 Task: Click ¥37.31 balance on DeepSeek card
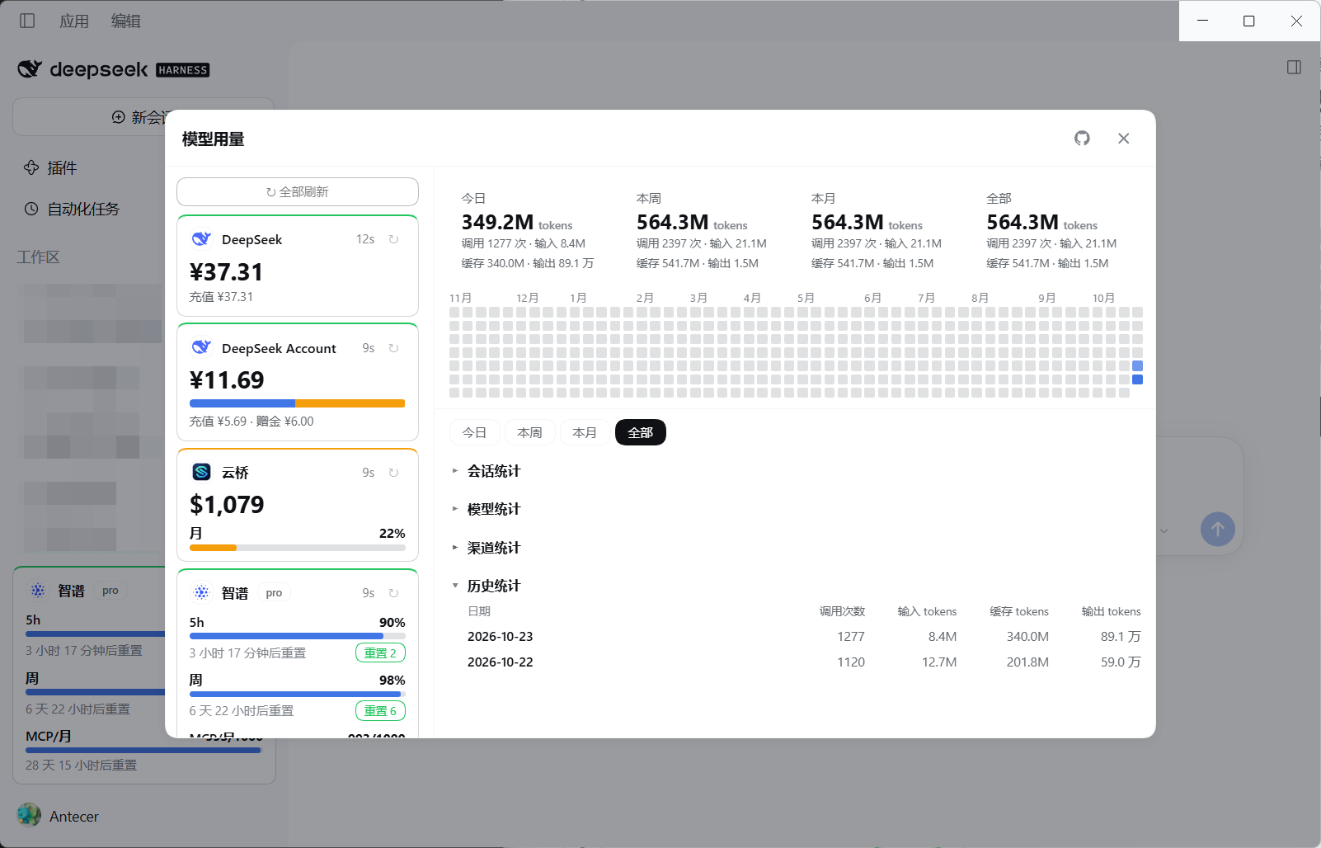[x=226, y=272]
